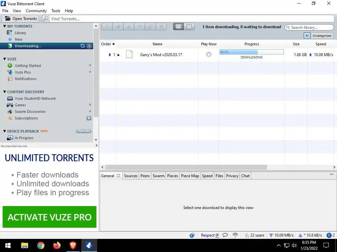The height and width of the screenshot is (252, 337).
Task: Switch to the Pieces tab
Action: point(172,176)
